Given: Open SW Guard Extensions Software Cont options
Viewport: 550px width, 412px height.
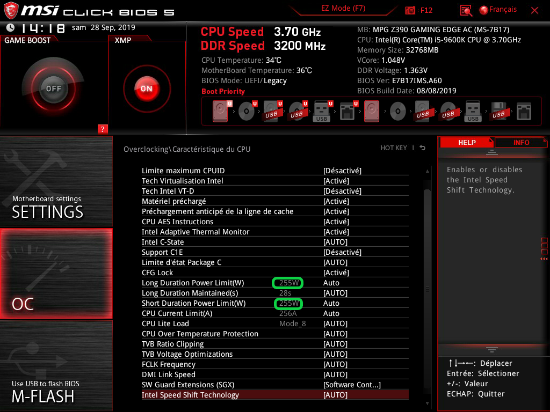Looking at the screenshot, I should [x=352, y=384].
